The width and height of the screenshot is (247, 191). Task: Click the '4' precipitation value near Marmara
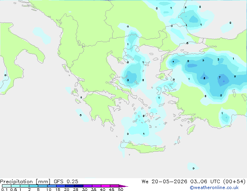173,62
